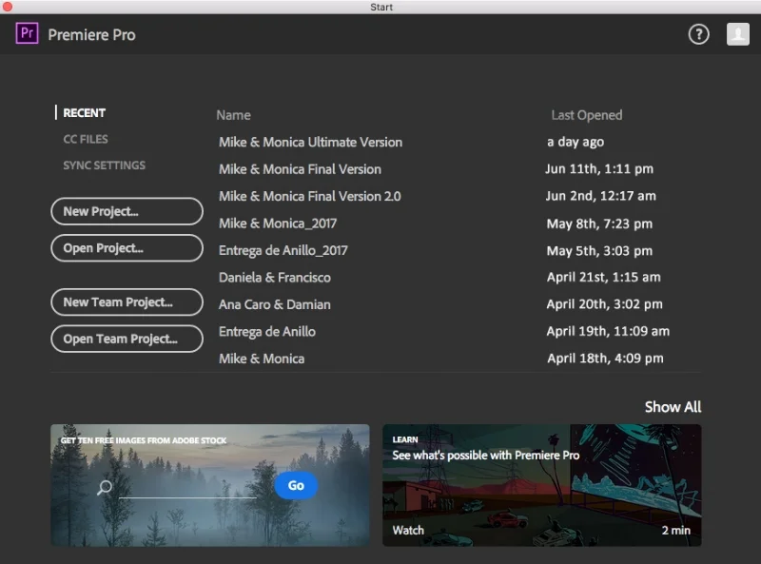Open the Mike & Monica_2017 project
Viewport: 761px width, 564px height.
278,224
